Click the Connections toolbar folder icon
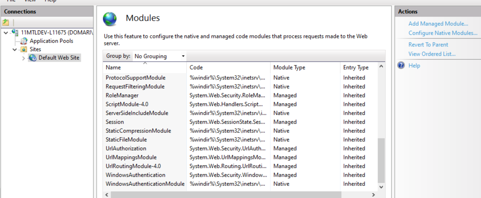This screenshot has height=198, width=481. click(x=6, y=23)
